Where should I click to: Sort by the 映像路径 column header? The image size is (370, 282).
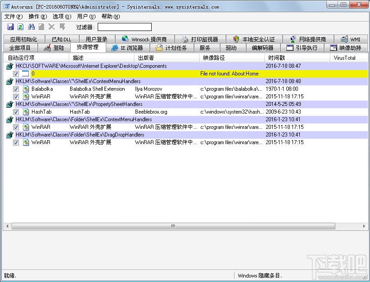tap(232, 57)
